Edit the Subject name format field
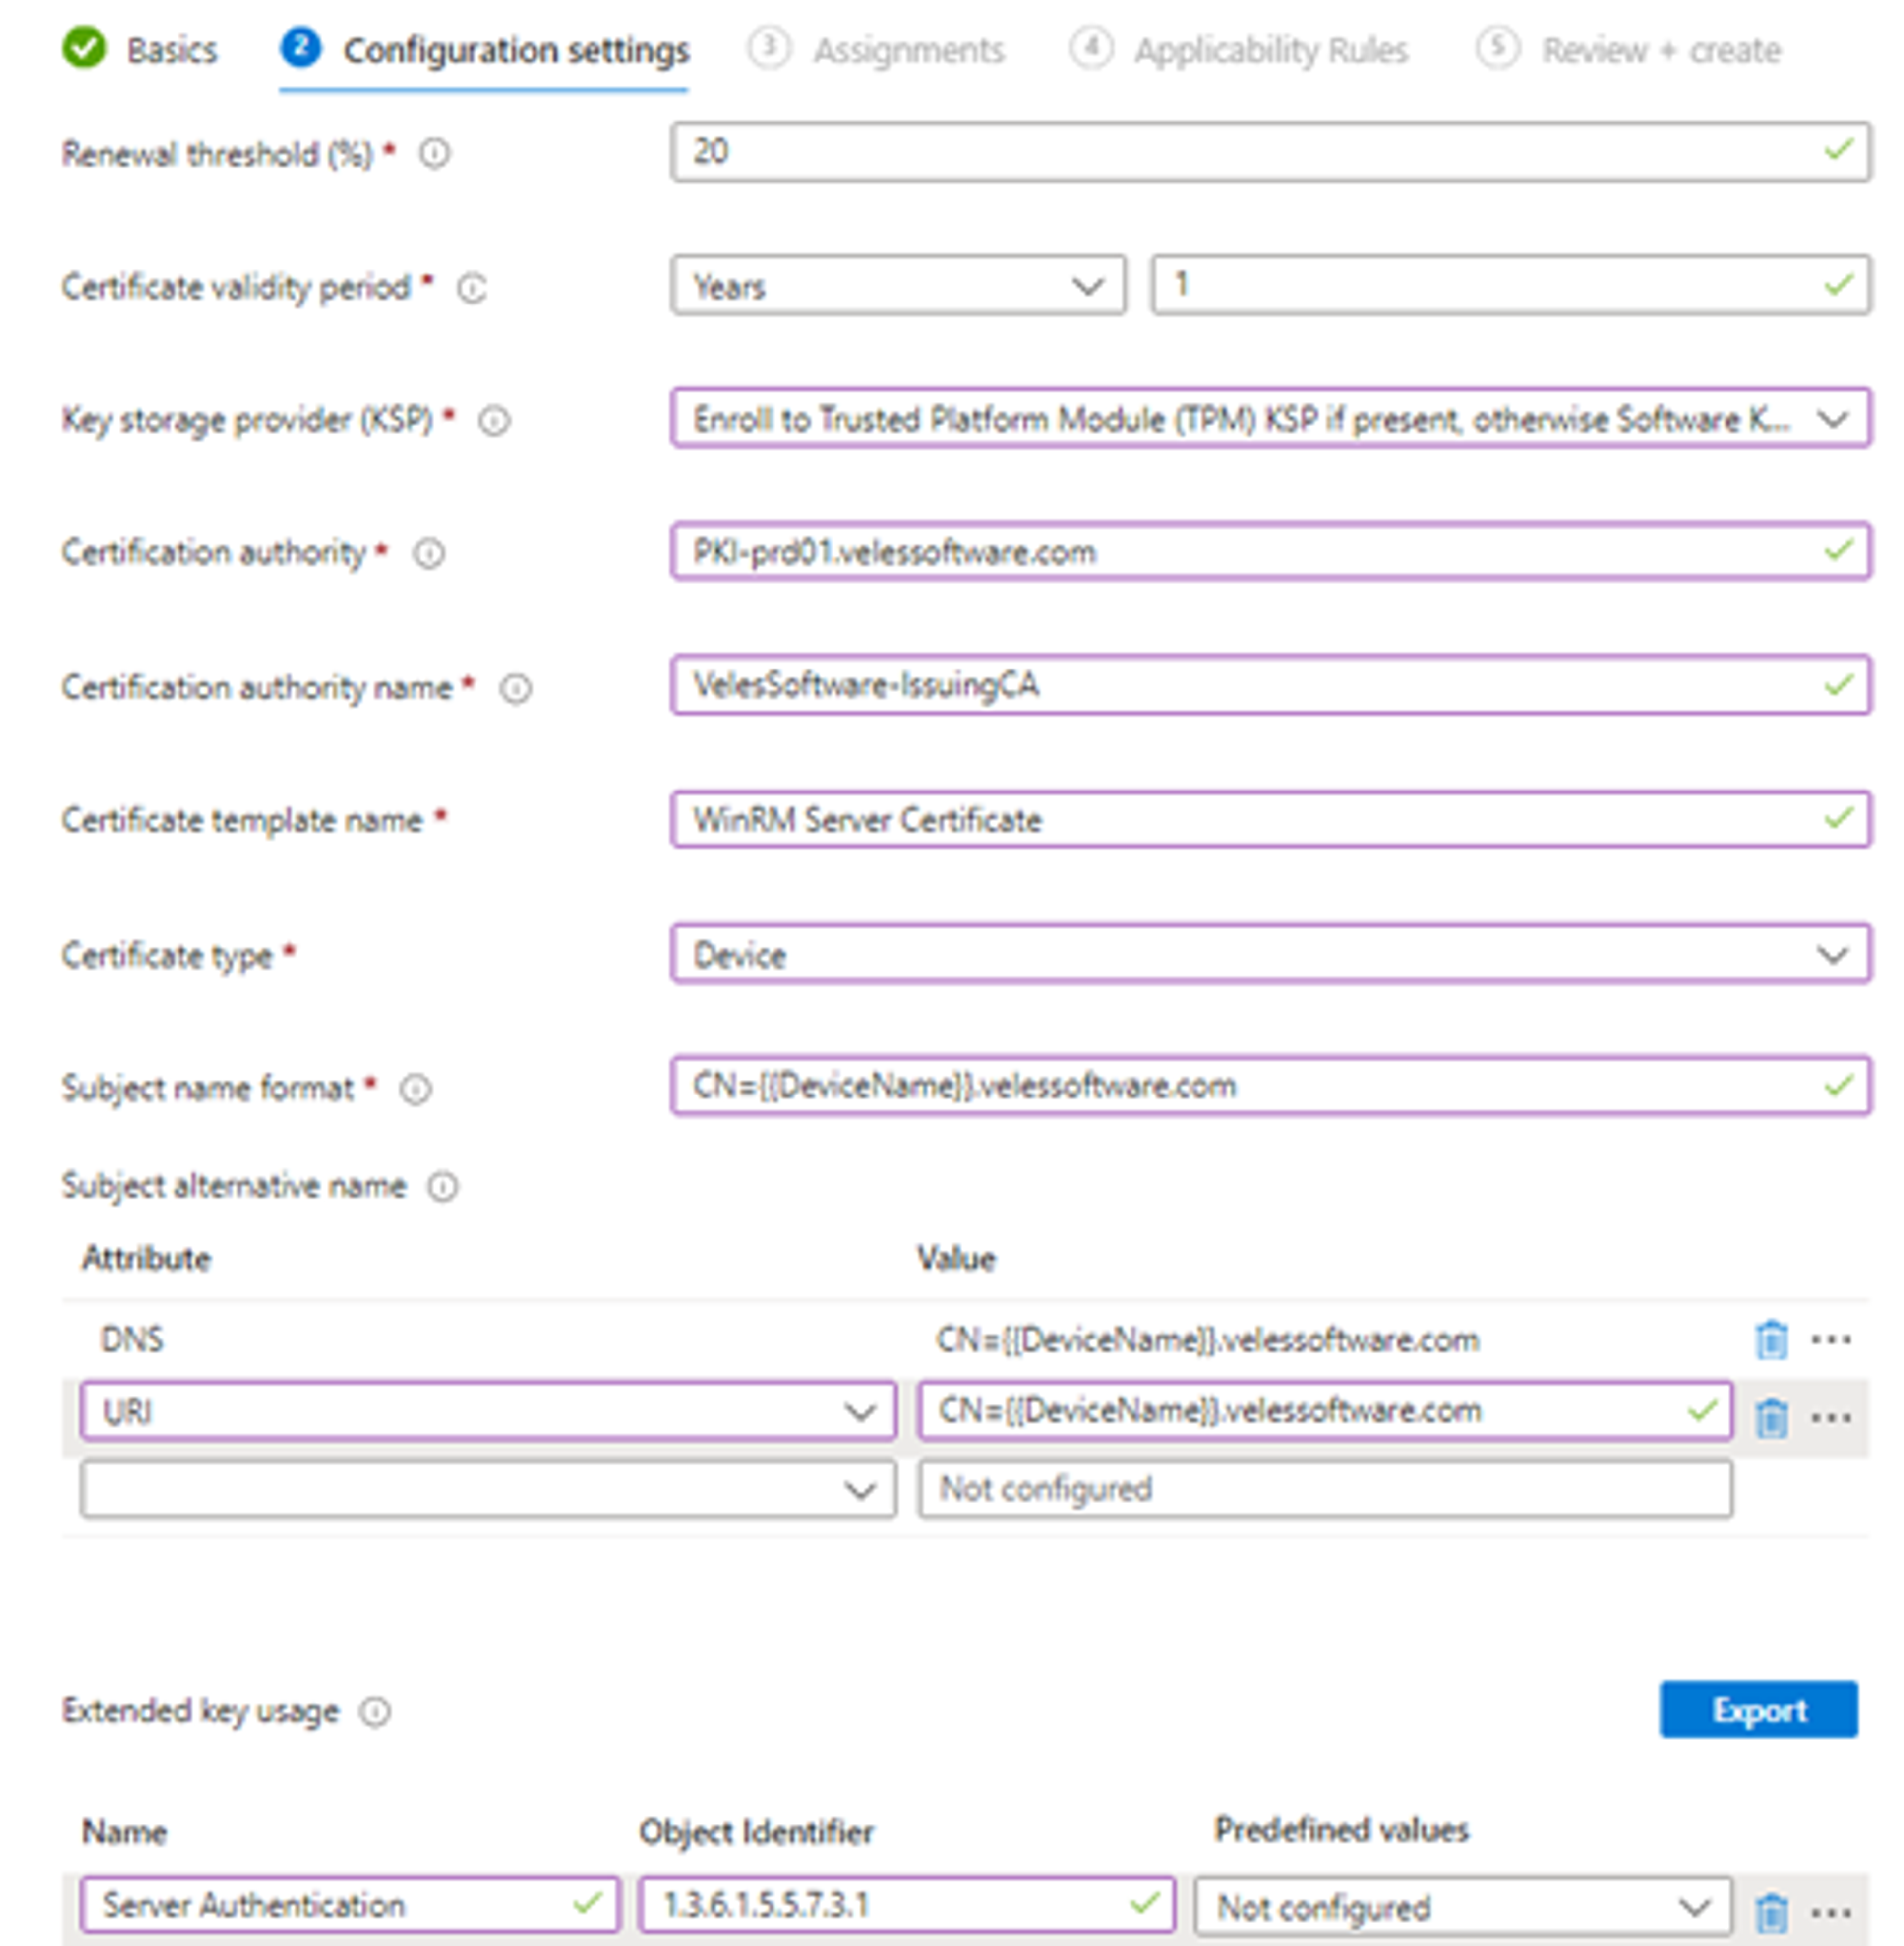 tap(1270, 1086)
